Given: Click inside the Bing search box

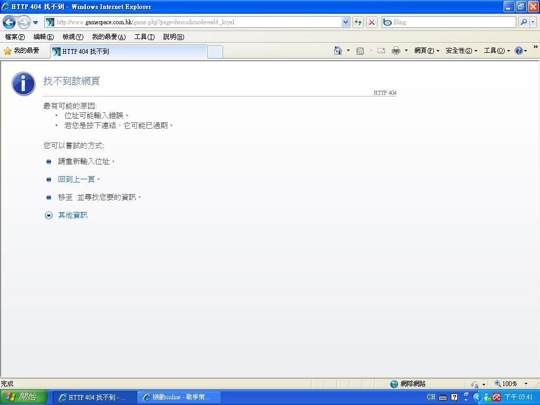Looking at the screenshot, I should click(x=449, y=22).
